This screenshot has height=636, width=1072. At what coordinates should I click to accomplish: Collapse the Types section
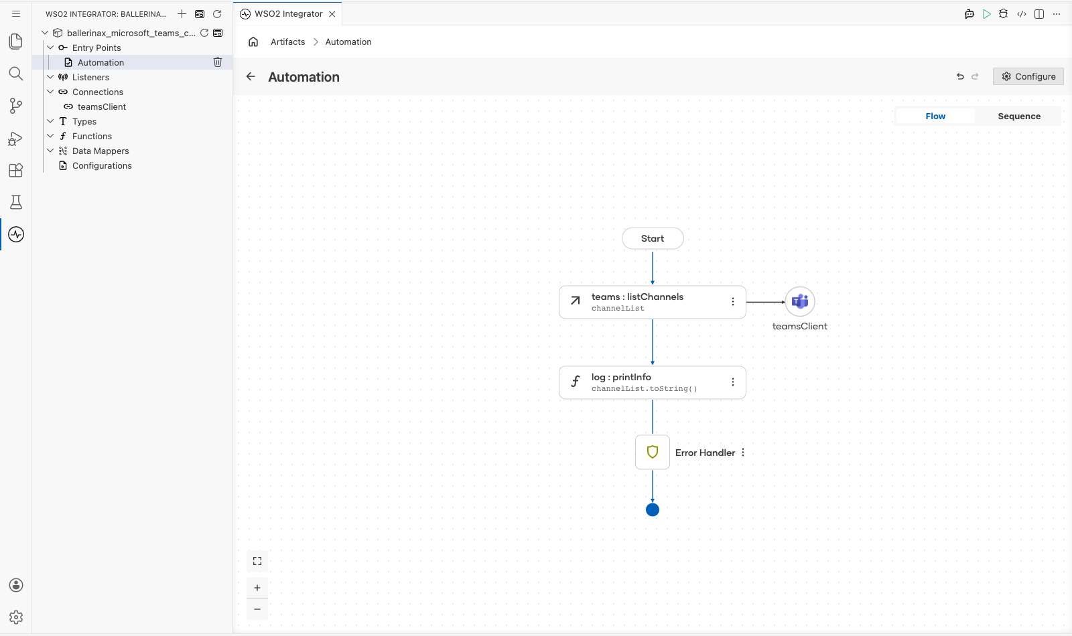coord(50,121)
